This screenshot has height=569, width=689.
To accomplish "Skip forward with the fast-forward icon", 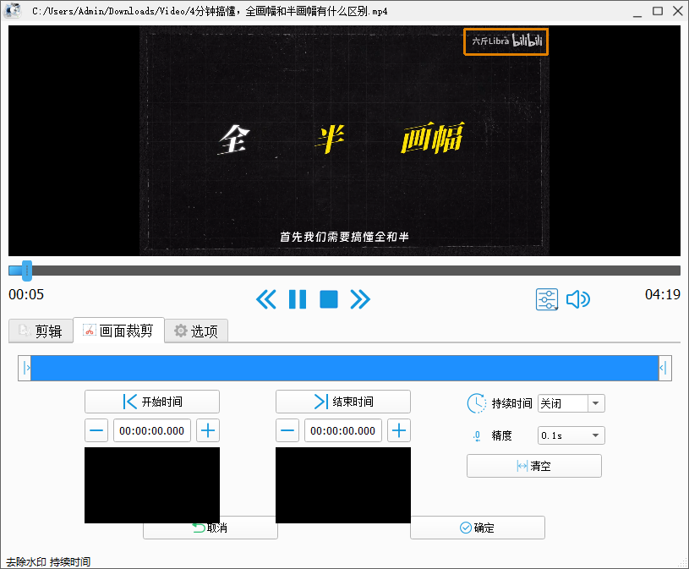I will coord(360,299).
